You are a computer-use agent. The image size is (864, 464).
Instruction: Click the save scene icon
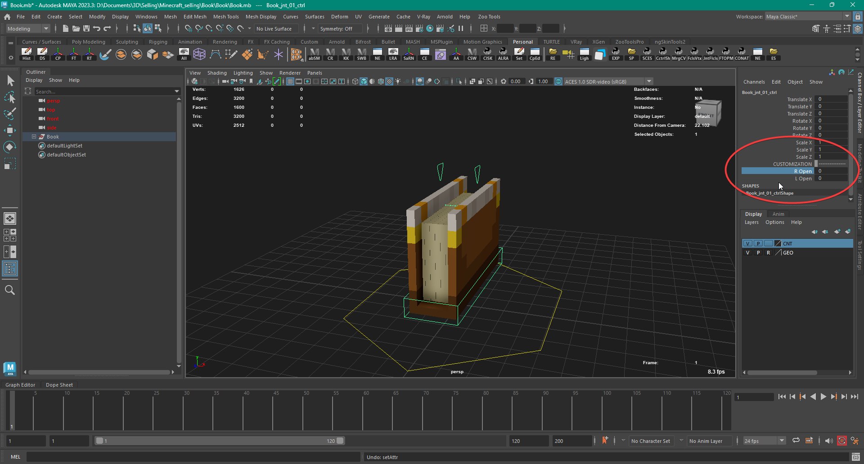86,28
